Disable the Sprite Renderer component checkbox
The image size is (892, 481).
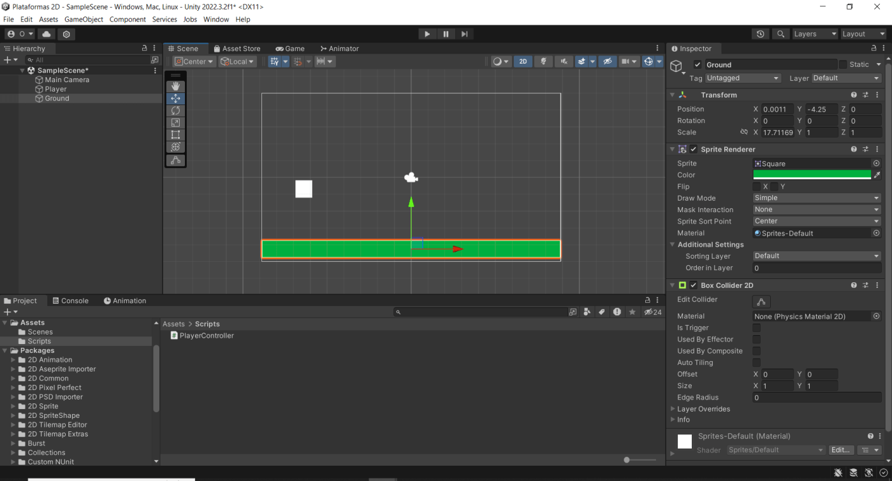[694, 149]
